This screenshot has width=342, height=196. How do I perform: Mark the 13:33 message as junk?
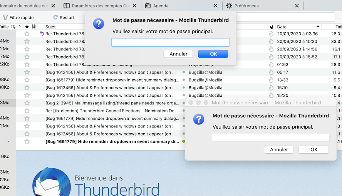click(271, 80)
